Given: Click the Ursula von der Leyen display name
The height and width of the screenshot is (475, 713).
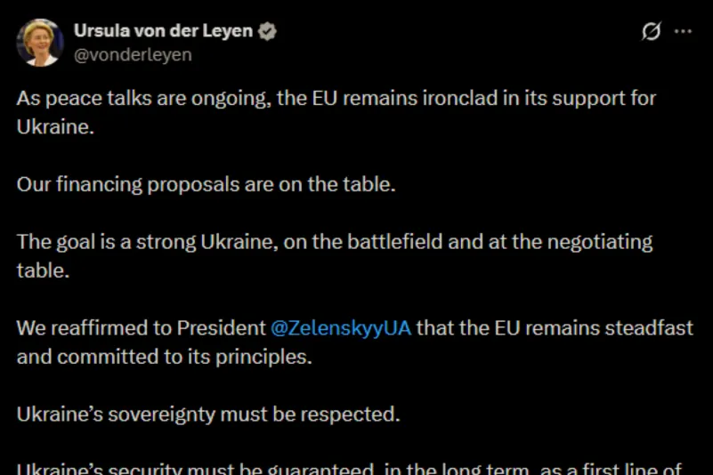Looking at the screenshot, I should [x=163, y=32].
